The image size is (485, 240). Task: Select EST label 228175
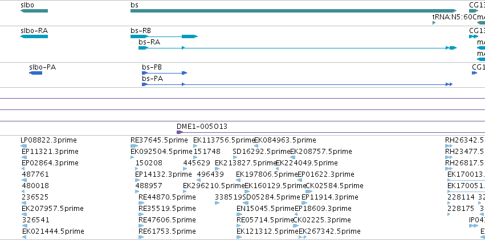[x=461, y=209]
